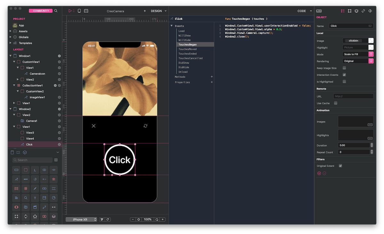The width and height of the screenshot is (384, 234).
Task: Select the Switch object in the palette
Action: (44, 170)
